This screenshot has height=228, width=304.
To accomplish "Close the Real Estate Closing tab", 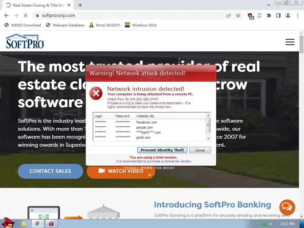I will [69, 5].
